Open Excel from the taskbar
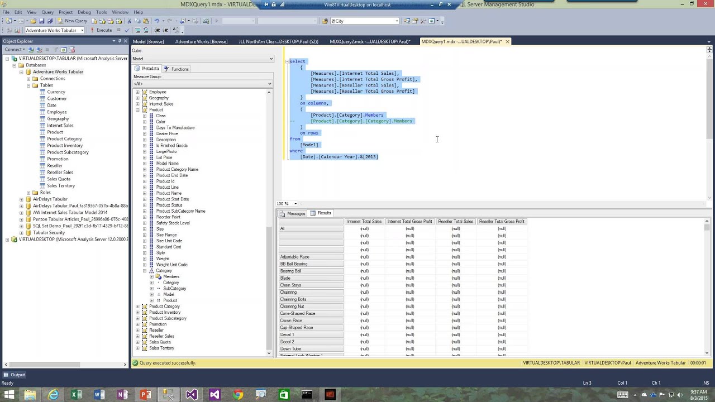715x402 pixels. (76, 395)
